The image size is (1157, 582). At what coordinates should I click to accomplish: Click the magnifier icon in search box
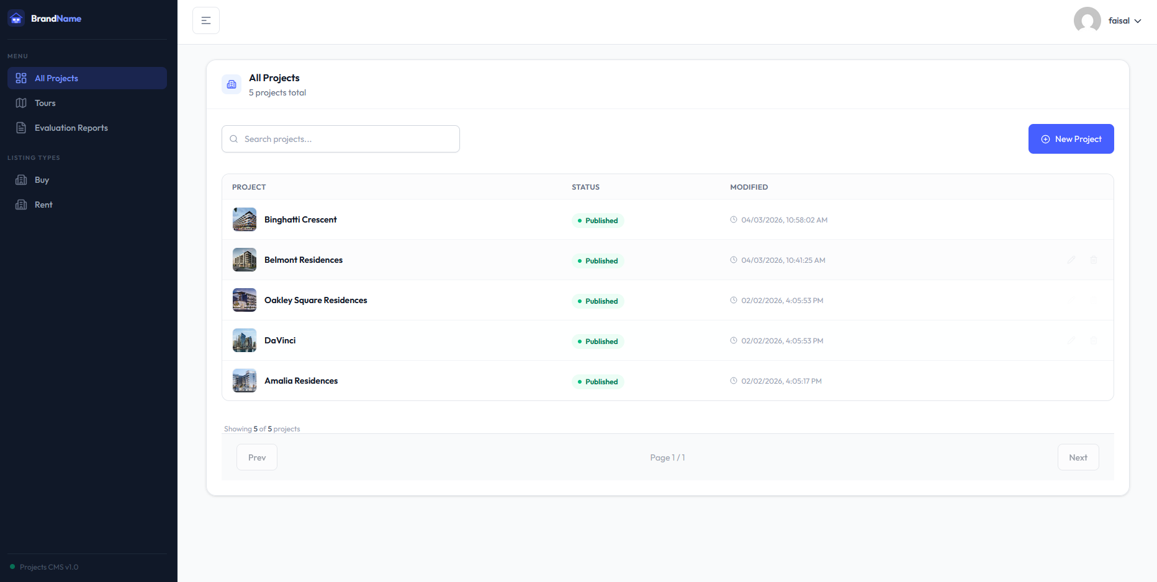[234, 139]
